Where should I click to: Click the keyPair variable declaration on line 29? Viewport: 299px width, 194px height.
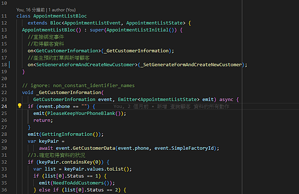pyautogui.click(x=49, y=141)
